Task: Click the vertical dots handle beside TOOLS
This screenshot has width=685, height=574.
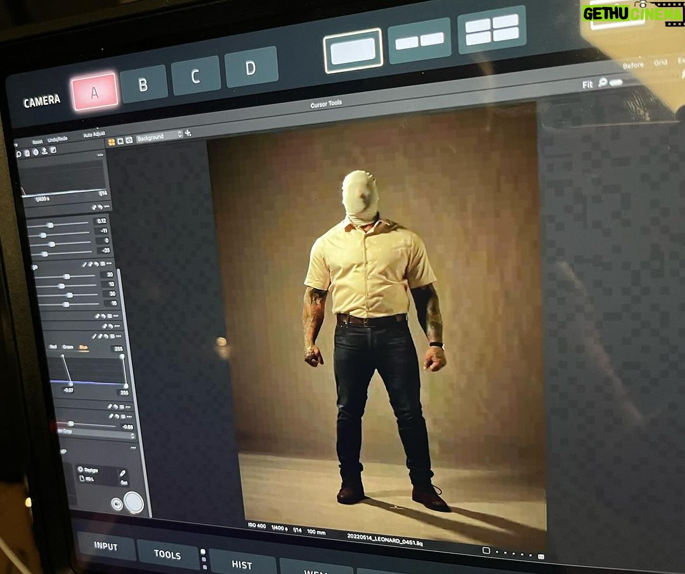Action: [203, 559]
